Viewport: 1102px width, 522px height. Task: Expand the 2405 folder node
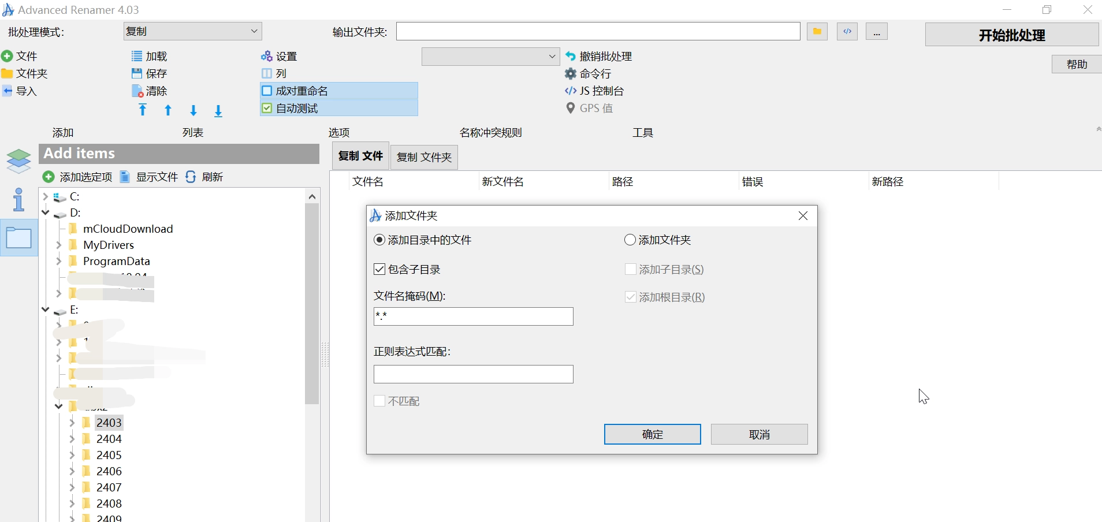[72, 455]
